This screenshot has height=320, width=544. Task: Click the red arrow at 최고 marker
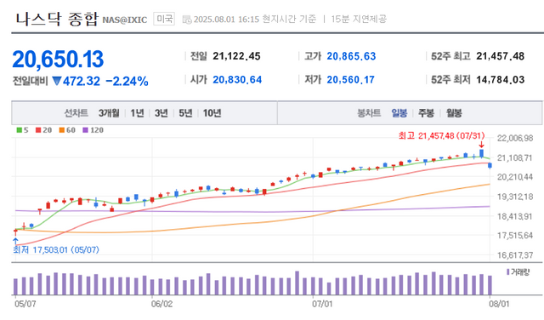coord(481,145)
